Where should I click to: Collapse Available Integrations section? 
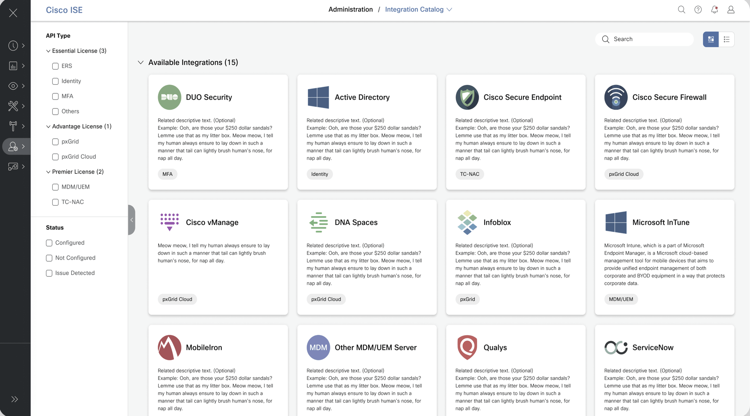click(x=141, y=62)
